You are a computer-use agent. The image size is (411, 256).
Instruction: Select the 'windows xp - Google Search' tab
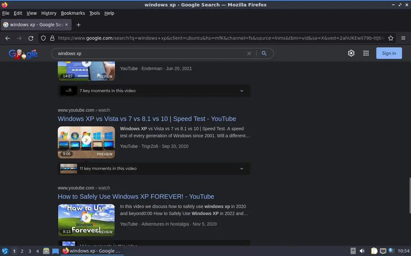pos(36,25)
